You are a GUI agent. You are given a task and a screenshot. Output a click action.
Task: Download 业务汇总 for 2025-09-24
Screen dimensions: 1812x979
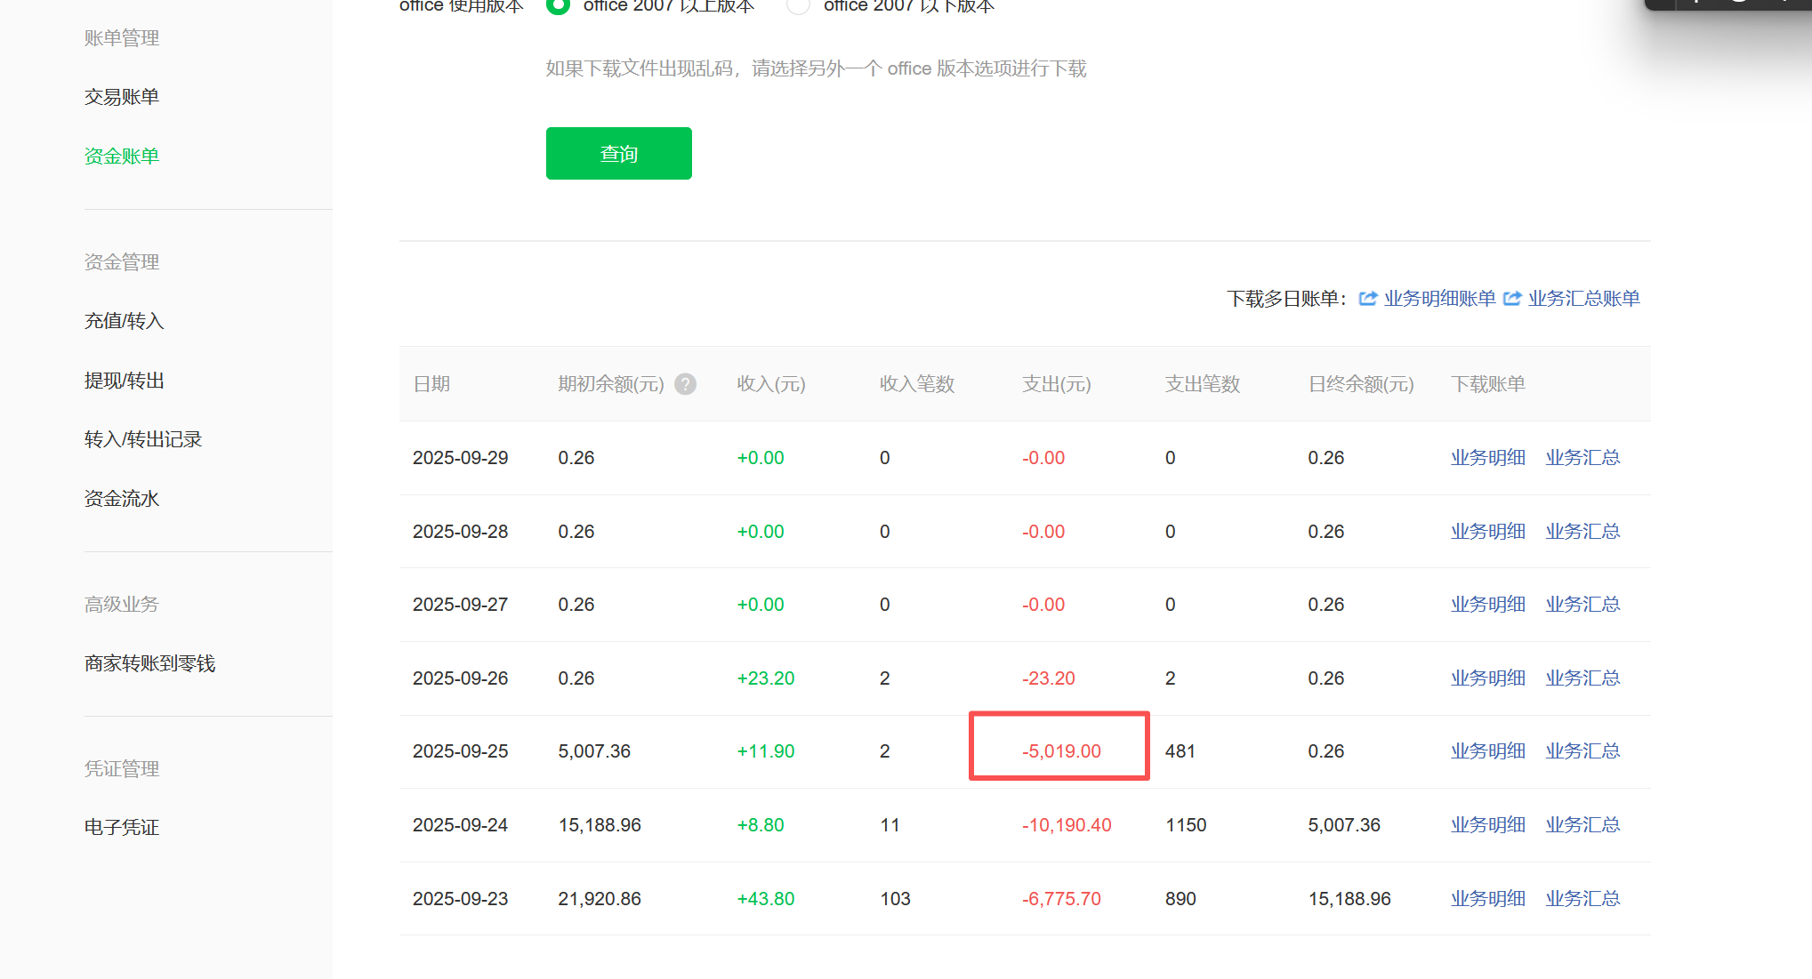pos(1582,825)
